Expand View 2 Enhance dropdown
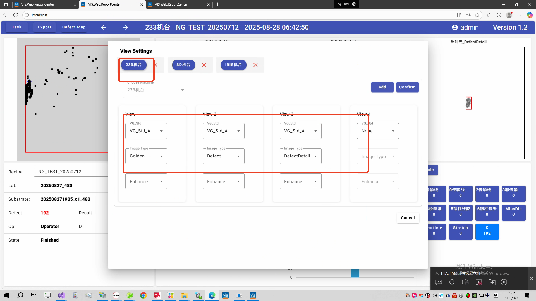Viewport: 536px width, 301px height. pyautogui.click(x=223, y=181)
